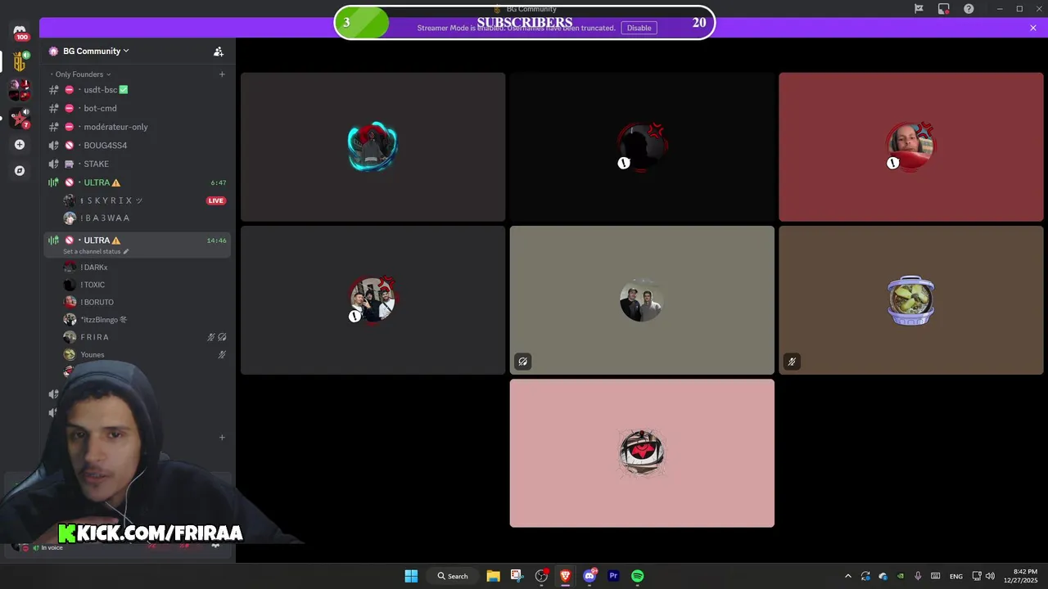The image size is (1048, 589).
Task: Focus the red participant tile
Action: click(911, 146)
